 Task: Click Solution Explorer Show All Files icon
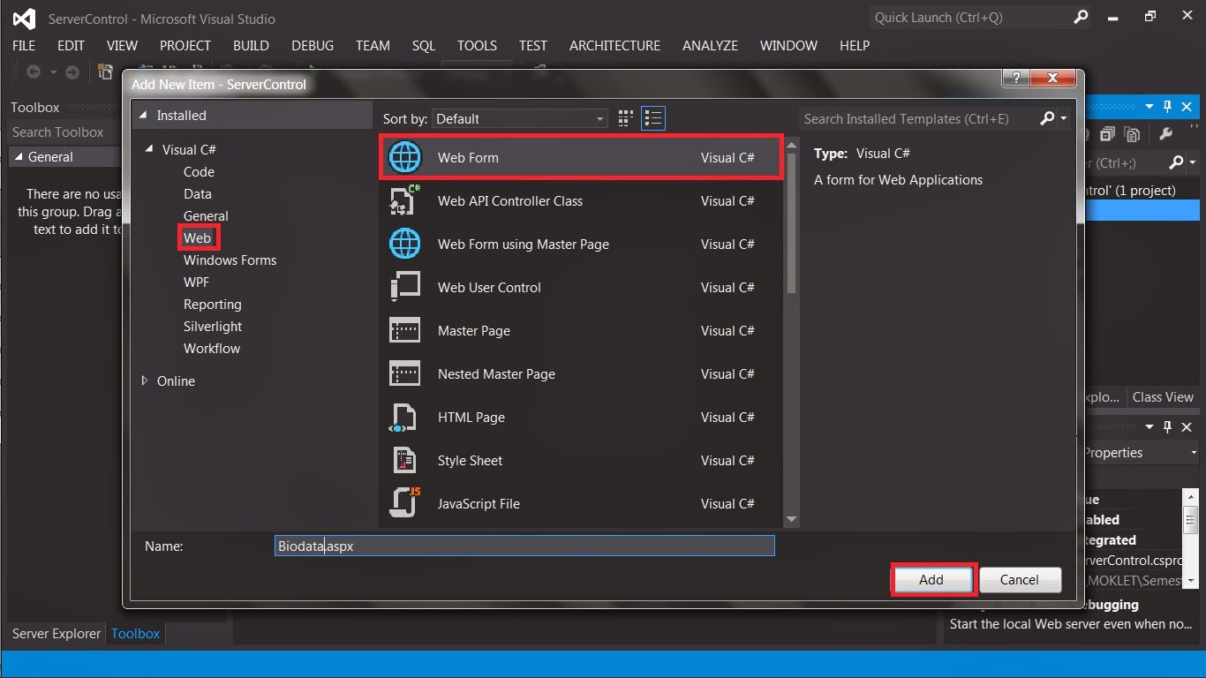tap(1133, 134)
